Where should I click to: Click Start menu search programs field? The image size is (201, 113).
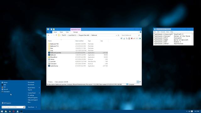click(13, 107)
